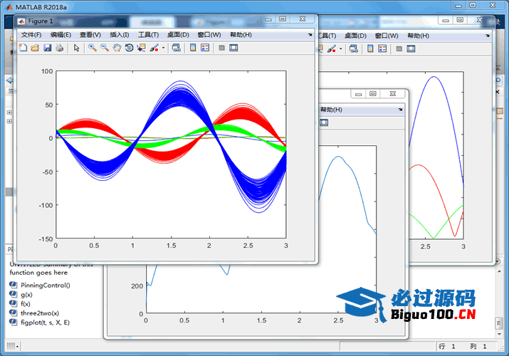The image size is (509, 356).
Task: Toggle Insert Colorbar in Figure 1 toolbar
Action: (193, 48)
